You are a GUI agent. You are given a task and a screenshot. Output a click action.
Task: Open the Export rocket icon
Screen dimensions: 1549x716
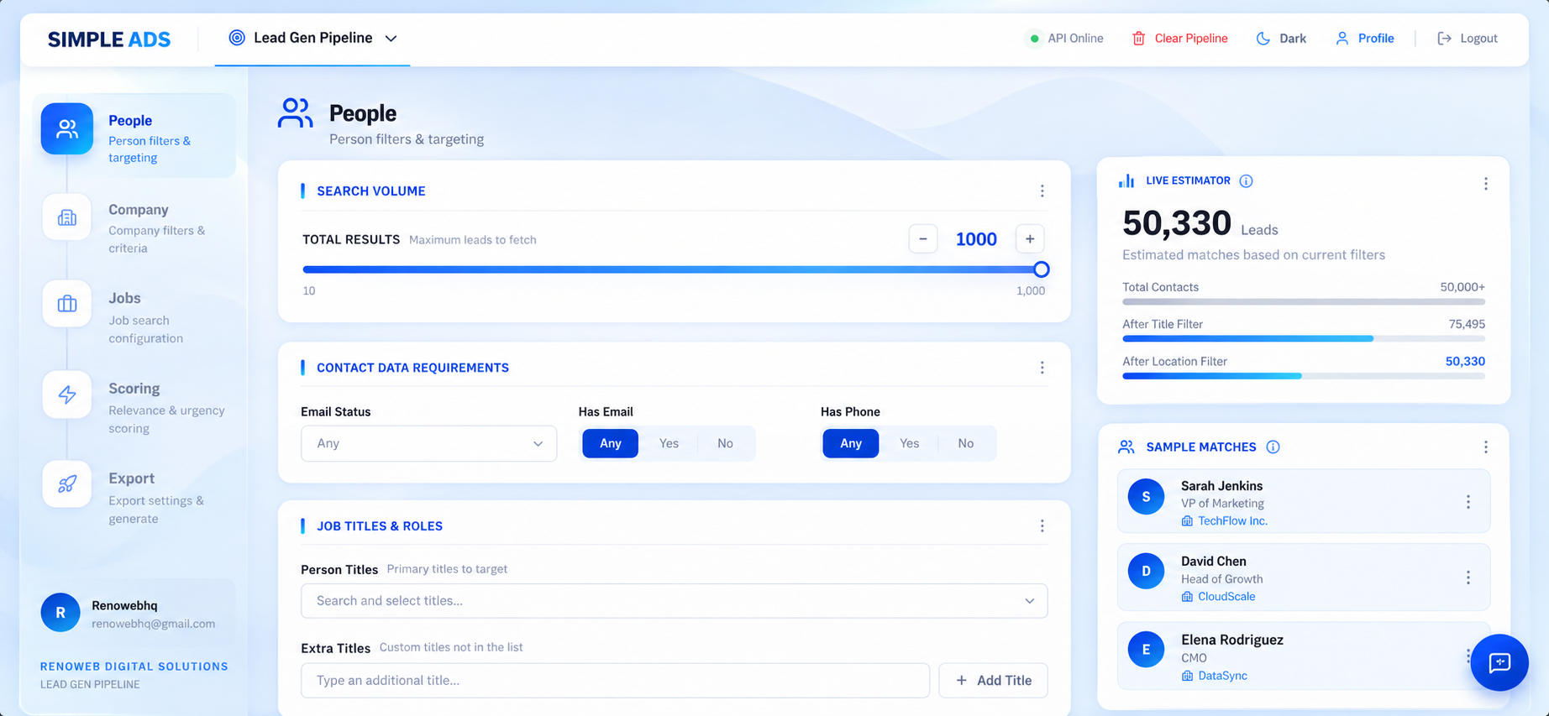(67, 483)
